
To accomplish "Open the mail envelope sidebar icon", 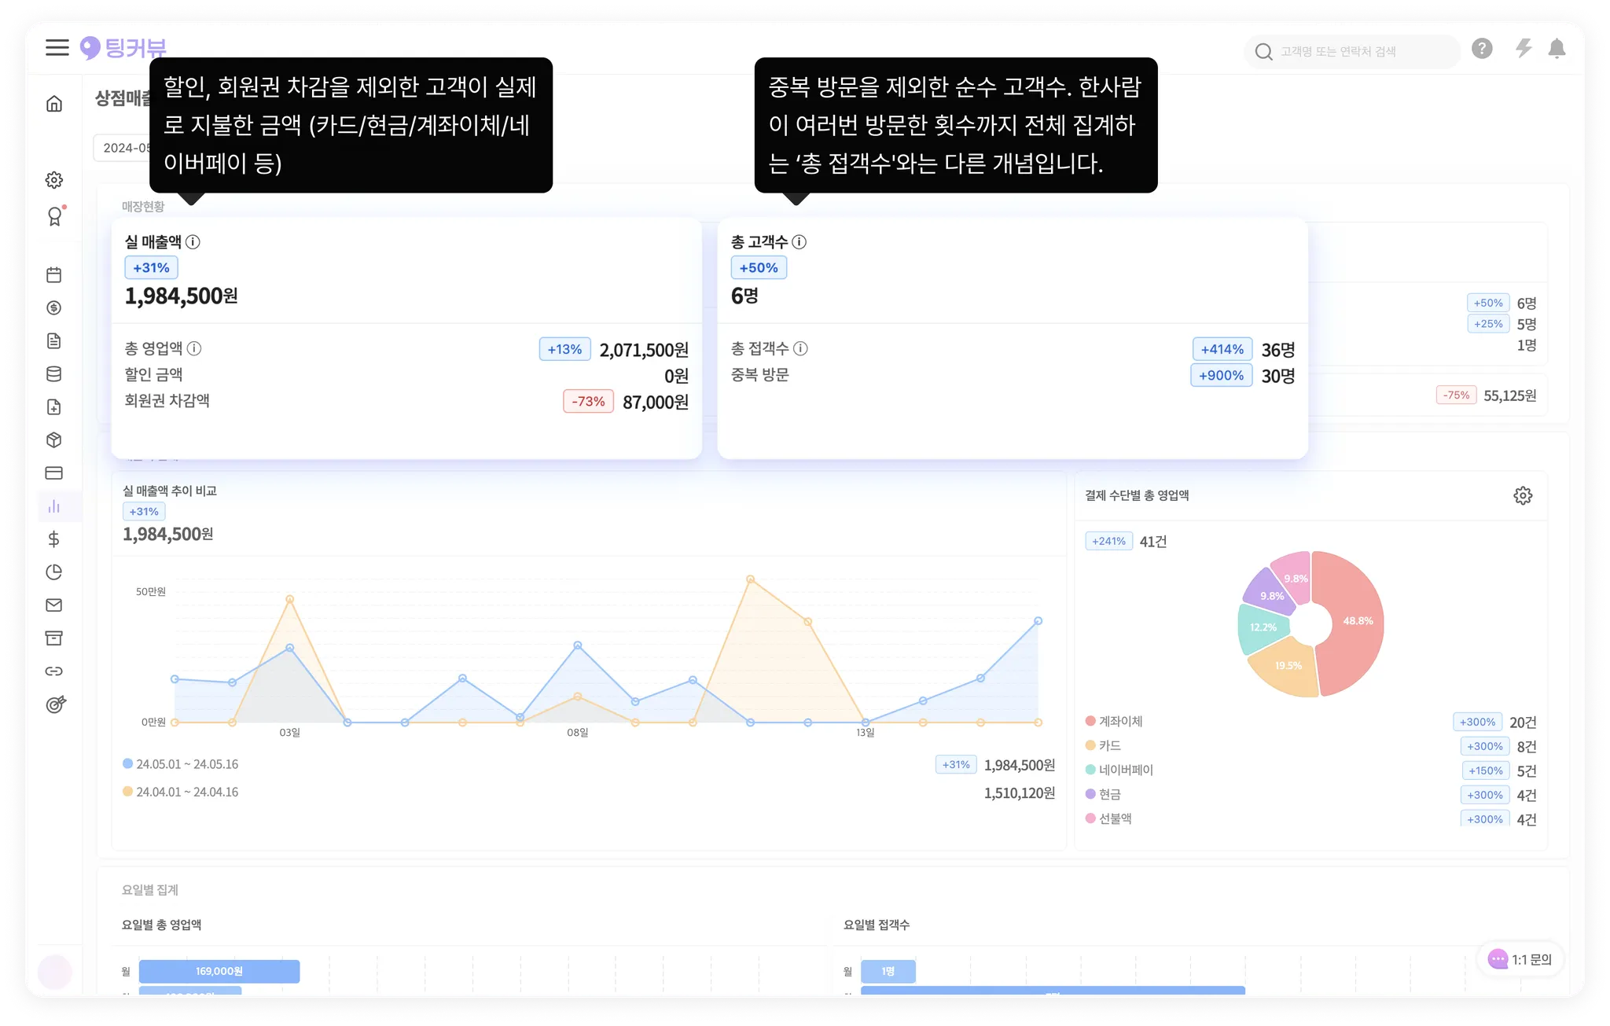I will [x=54, y=605].
